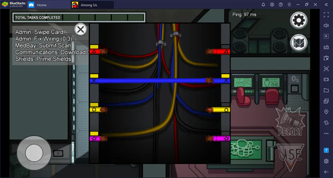
Task: Select the right pink star wire end
Action: 218,139
